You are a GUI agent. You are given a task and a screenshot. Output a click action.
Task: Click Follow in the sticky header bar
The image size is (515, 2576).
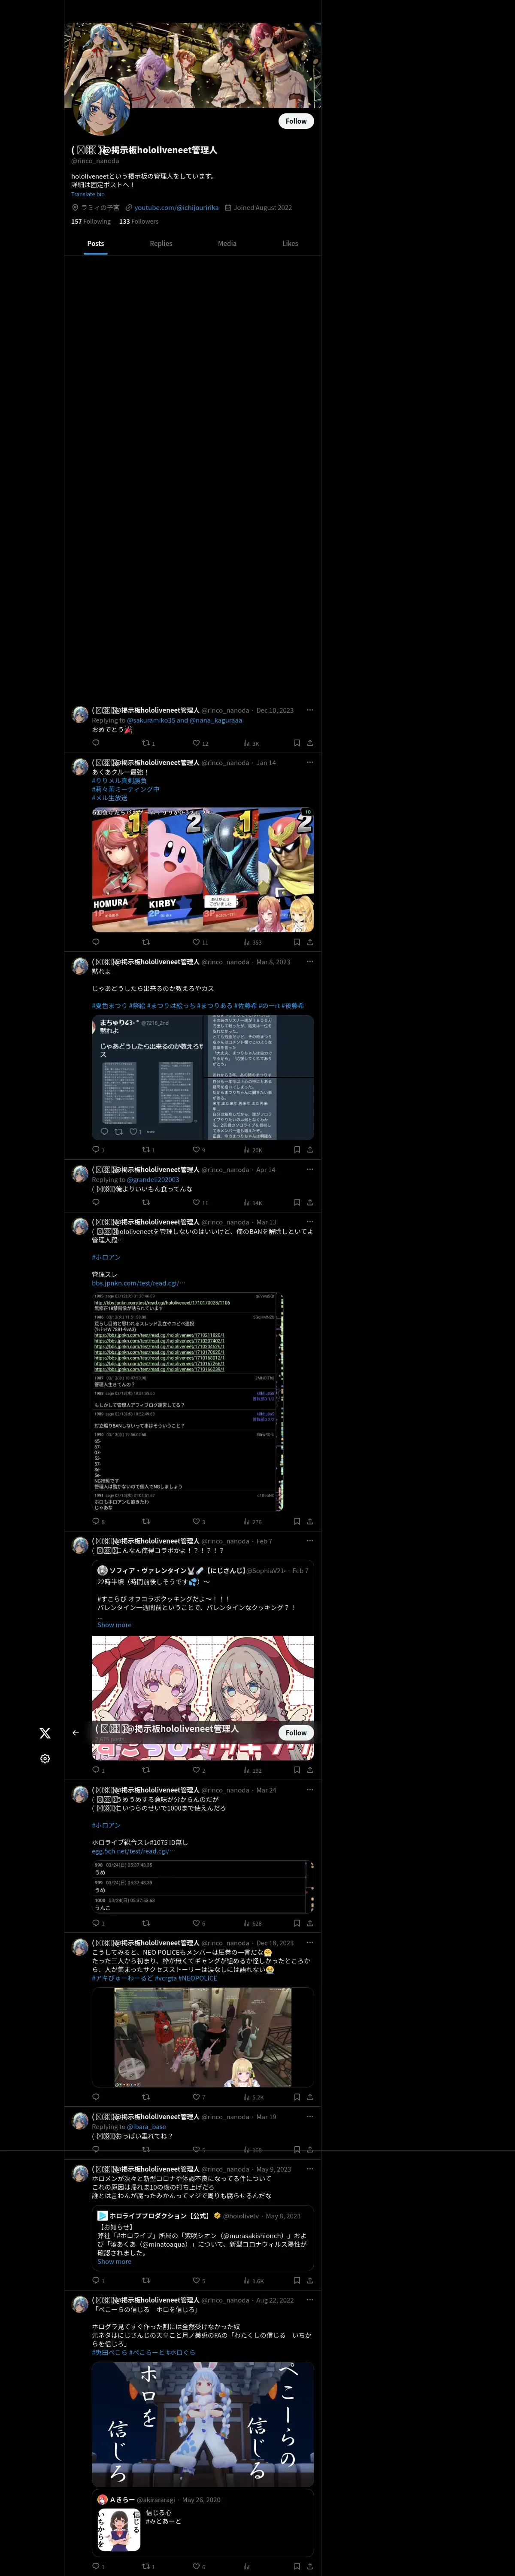coord(296,1733)
